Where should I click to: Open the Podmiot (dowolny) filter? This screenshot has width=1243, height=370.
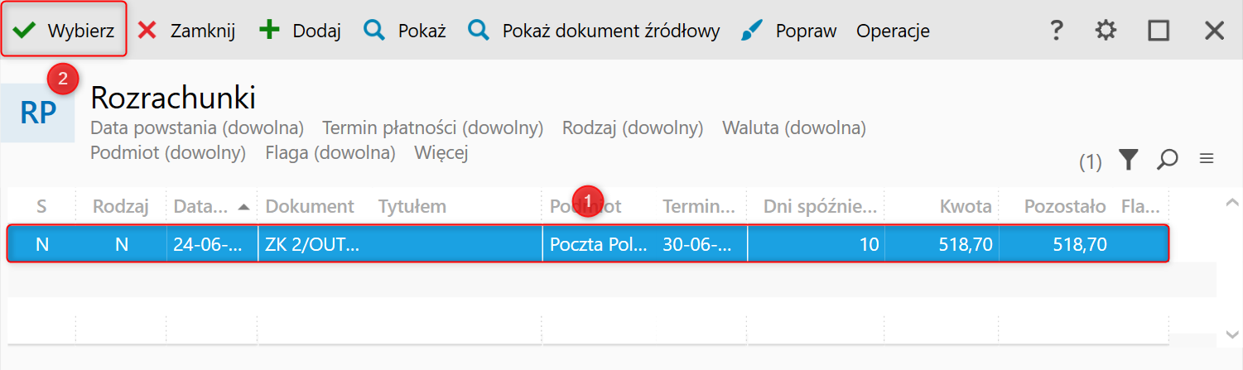168,153
